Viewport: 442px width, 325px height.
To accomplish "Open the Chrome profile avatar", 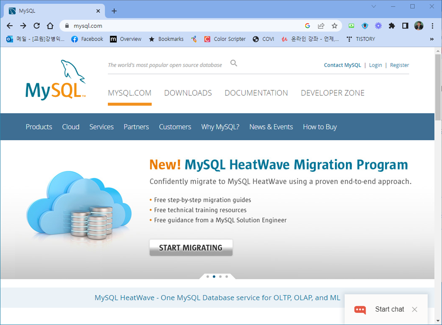I will click(419, 26).
